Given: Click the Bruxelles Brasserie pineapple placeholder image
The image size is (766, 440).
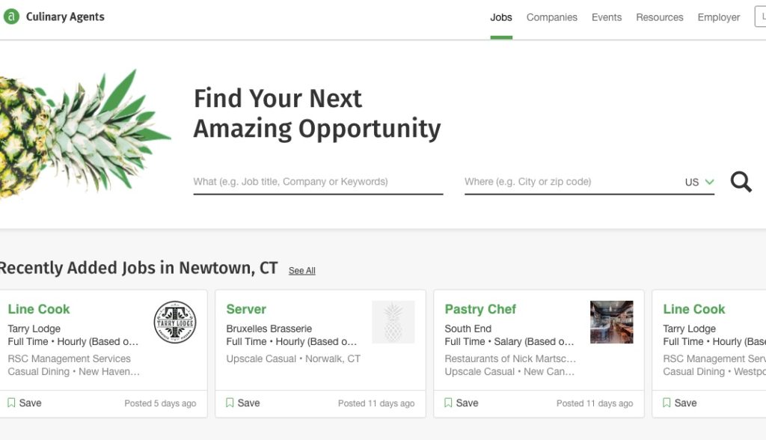Looking at the screenshot, I should point(393,323).
